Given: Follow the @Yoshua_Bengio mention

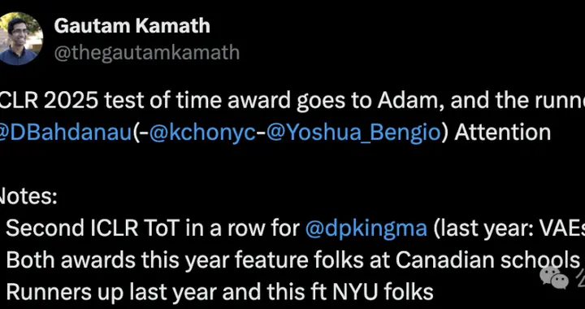Looking at the screenshot, I should pyautogui.click(x=353, y=133).
